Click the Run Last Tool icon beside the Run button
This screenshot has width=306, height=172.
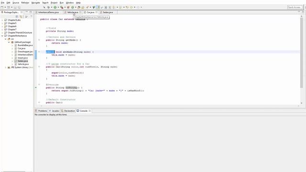tap(62, 7)
